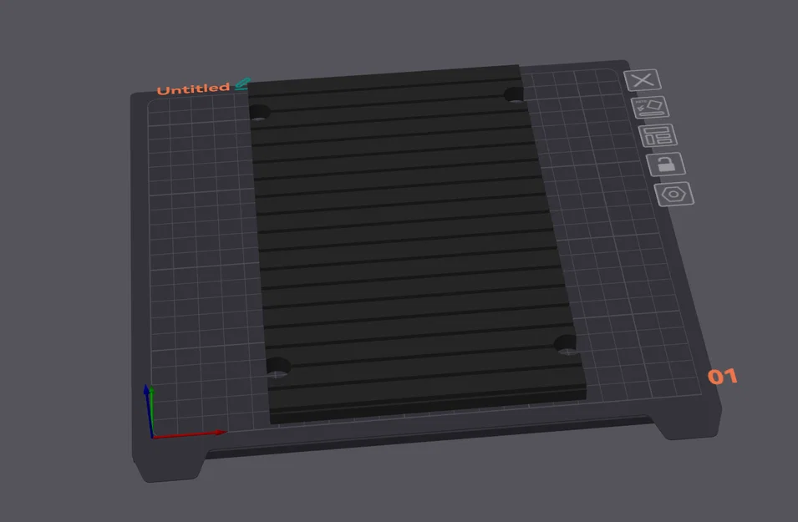Click the green pencil to edit the plate name

click(243, 84)
